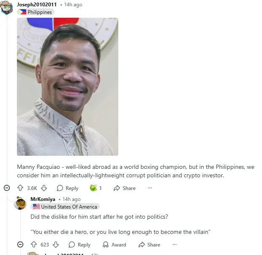Downvote MrKomiya's 623-point reply
The height and width of the screenshot is (255, 262).
56,244
